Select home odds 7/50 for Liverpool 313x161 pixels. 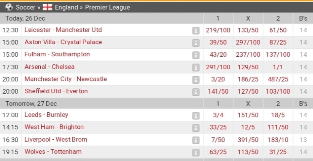tap(218, 140)
